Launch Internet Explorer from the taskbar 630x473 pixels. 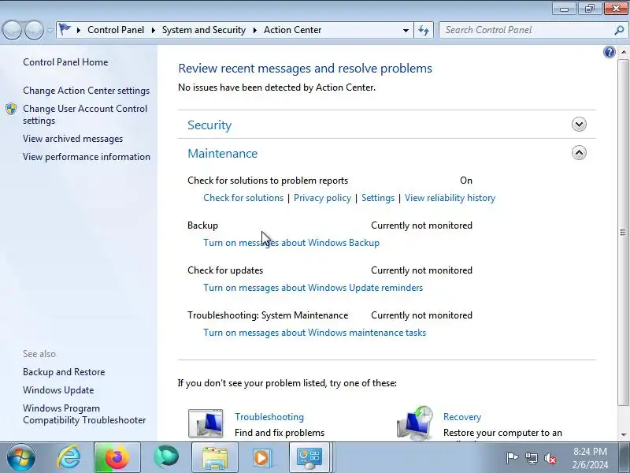69,457
